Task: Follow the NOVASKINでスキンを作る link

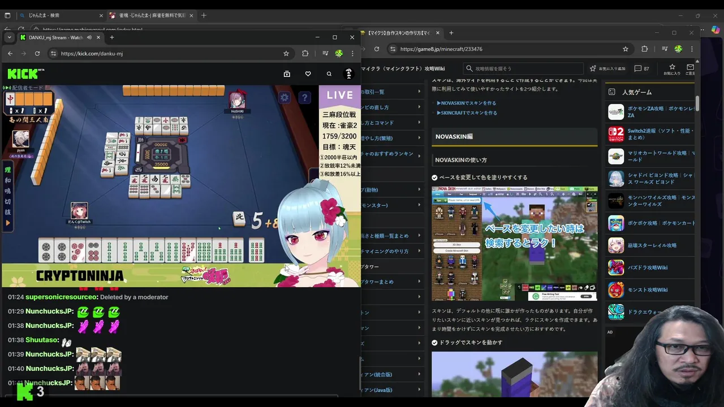Action: click(x=467, y=103)
